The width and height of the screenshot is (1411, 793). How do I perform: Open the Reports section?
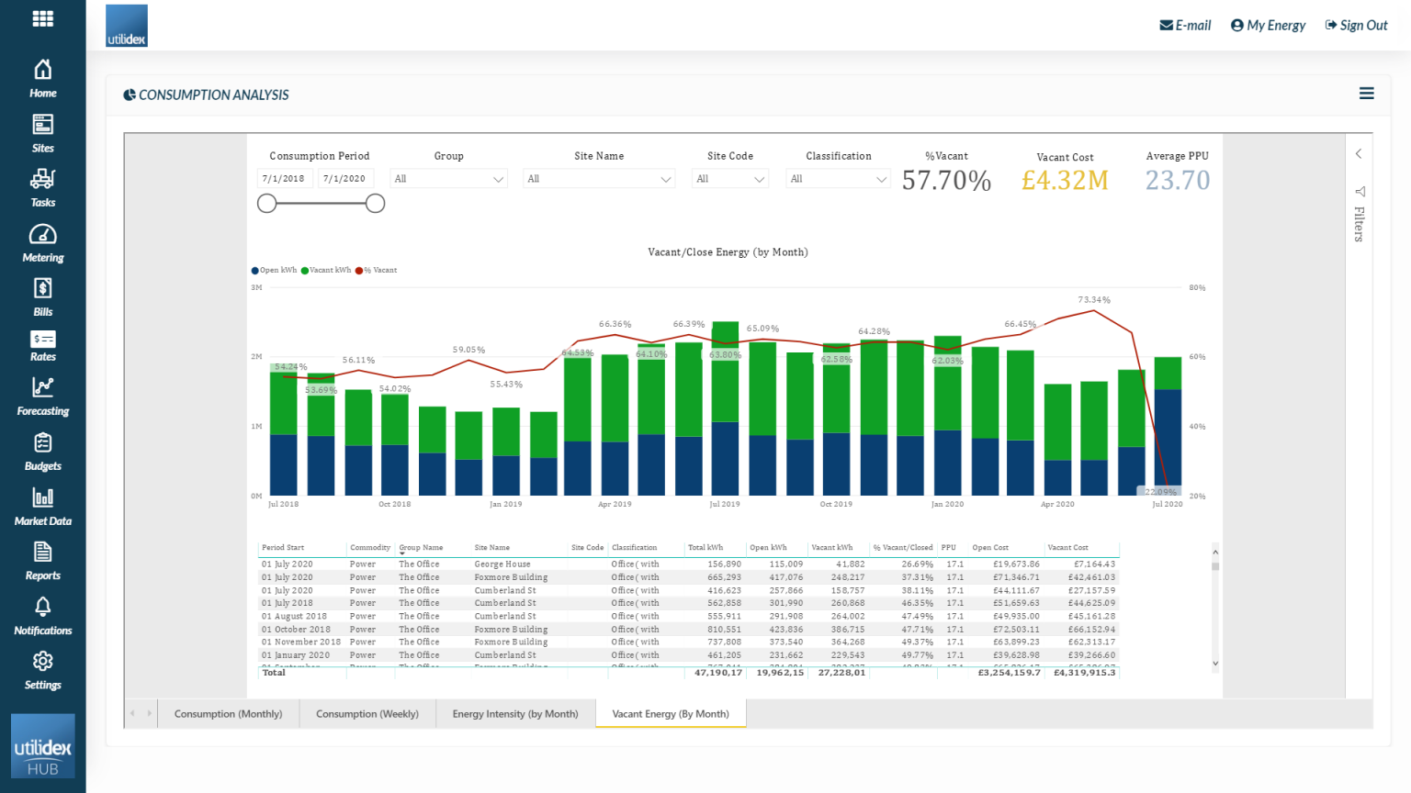click(42, 562)
